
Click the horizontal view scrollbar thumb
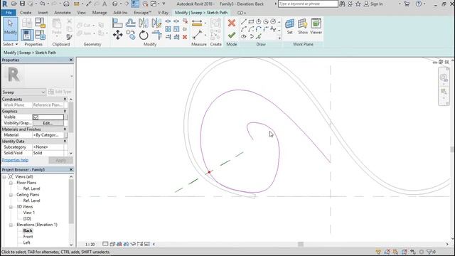pyautogui.click(x=301, y=245)
